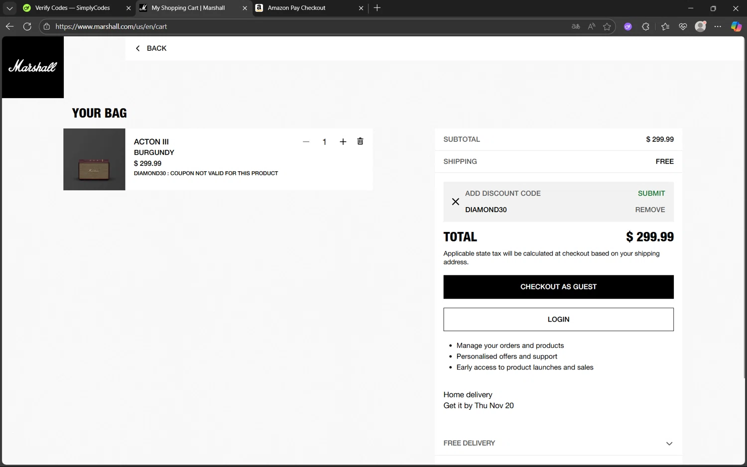Decrease Acton III quantity with minus
The image size is (747, 467).
306,142
